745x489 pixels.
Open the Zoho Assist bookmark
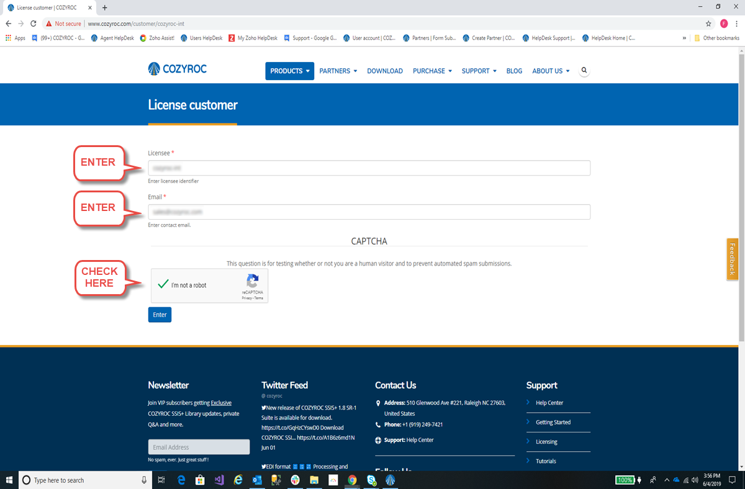(x=157, y=38)
